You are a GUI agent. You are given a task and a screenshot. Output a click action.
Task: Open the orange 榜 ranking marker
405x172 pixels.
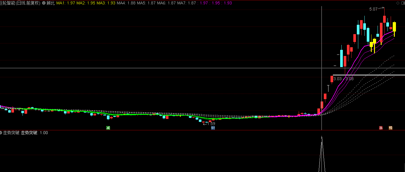[x=391, y=128]
